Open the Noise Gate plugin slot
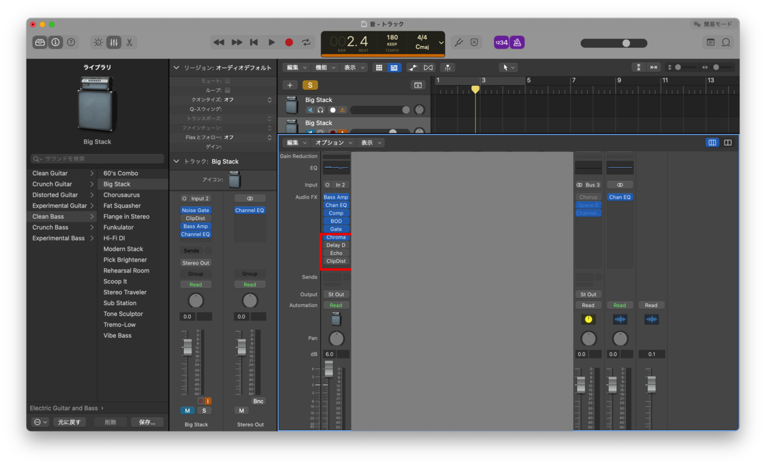Viewport: 766px width, 466px height. pyautogui.click(x=195, y=210)
